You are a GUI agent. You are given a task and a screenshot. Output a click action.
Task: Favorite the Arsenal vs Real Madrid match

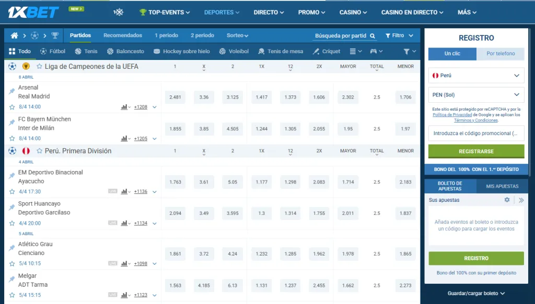pyautogui.click(x=12, y=107)
